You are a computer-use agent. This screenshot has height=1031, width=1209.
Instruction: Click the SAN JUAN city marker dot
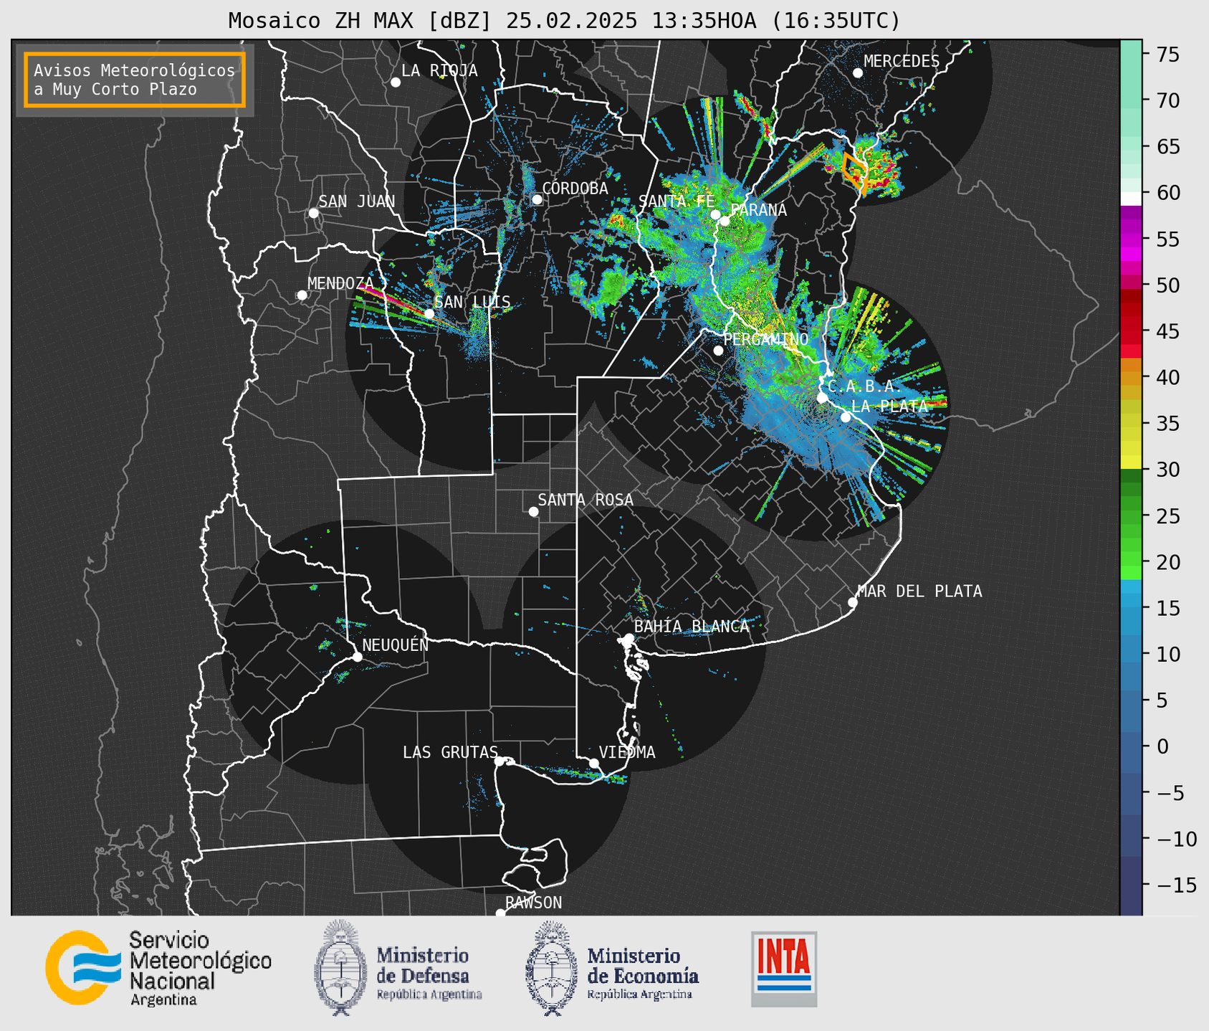(x=313, y=213)
